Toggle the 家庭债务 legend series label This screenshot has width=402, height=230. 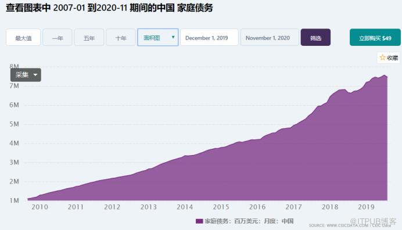(249, 221)
